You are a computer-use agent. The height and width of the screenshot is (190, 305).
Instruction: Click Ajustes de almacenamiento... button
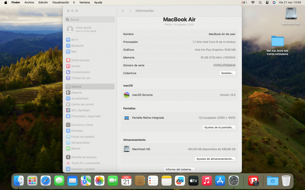pos(215,159)
